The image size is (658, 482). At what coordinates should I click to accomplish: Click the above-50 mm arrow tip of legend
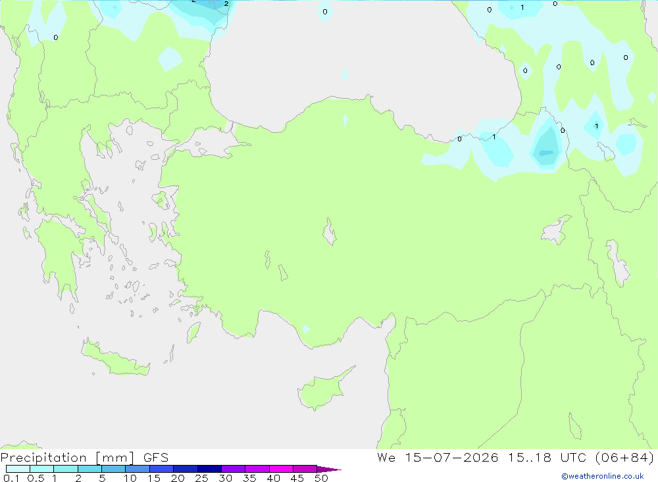tap(328, 470)
